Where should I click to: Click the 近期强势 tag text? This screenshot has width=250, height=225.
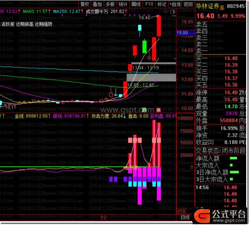[x=43, y=24]
